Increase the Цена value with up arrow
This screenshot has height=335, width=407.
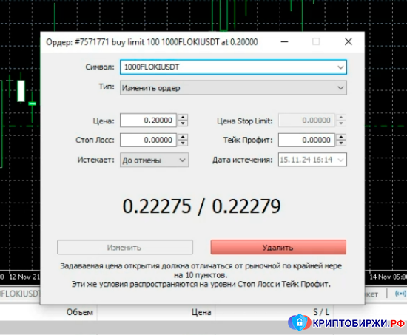[x=183, y=118]
